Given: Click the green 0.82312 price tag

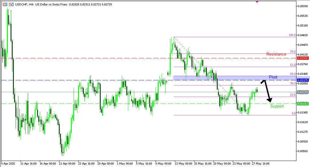Looking at the screenshot, I should point(302,104).
